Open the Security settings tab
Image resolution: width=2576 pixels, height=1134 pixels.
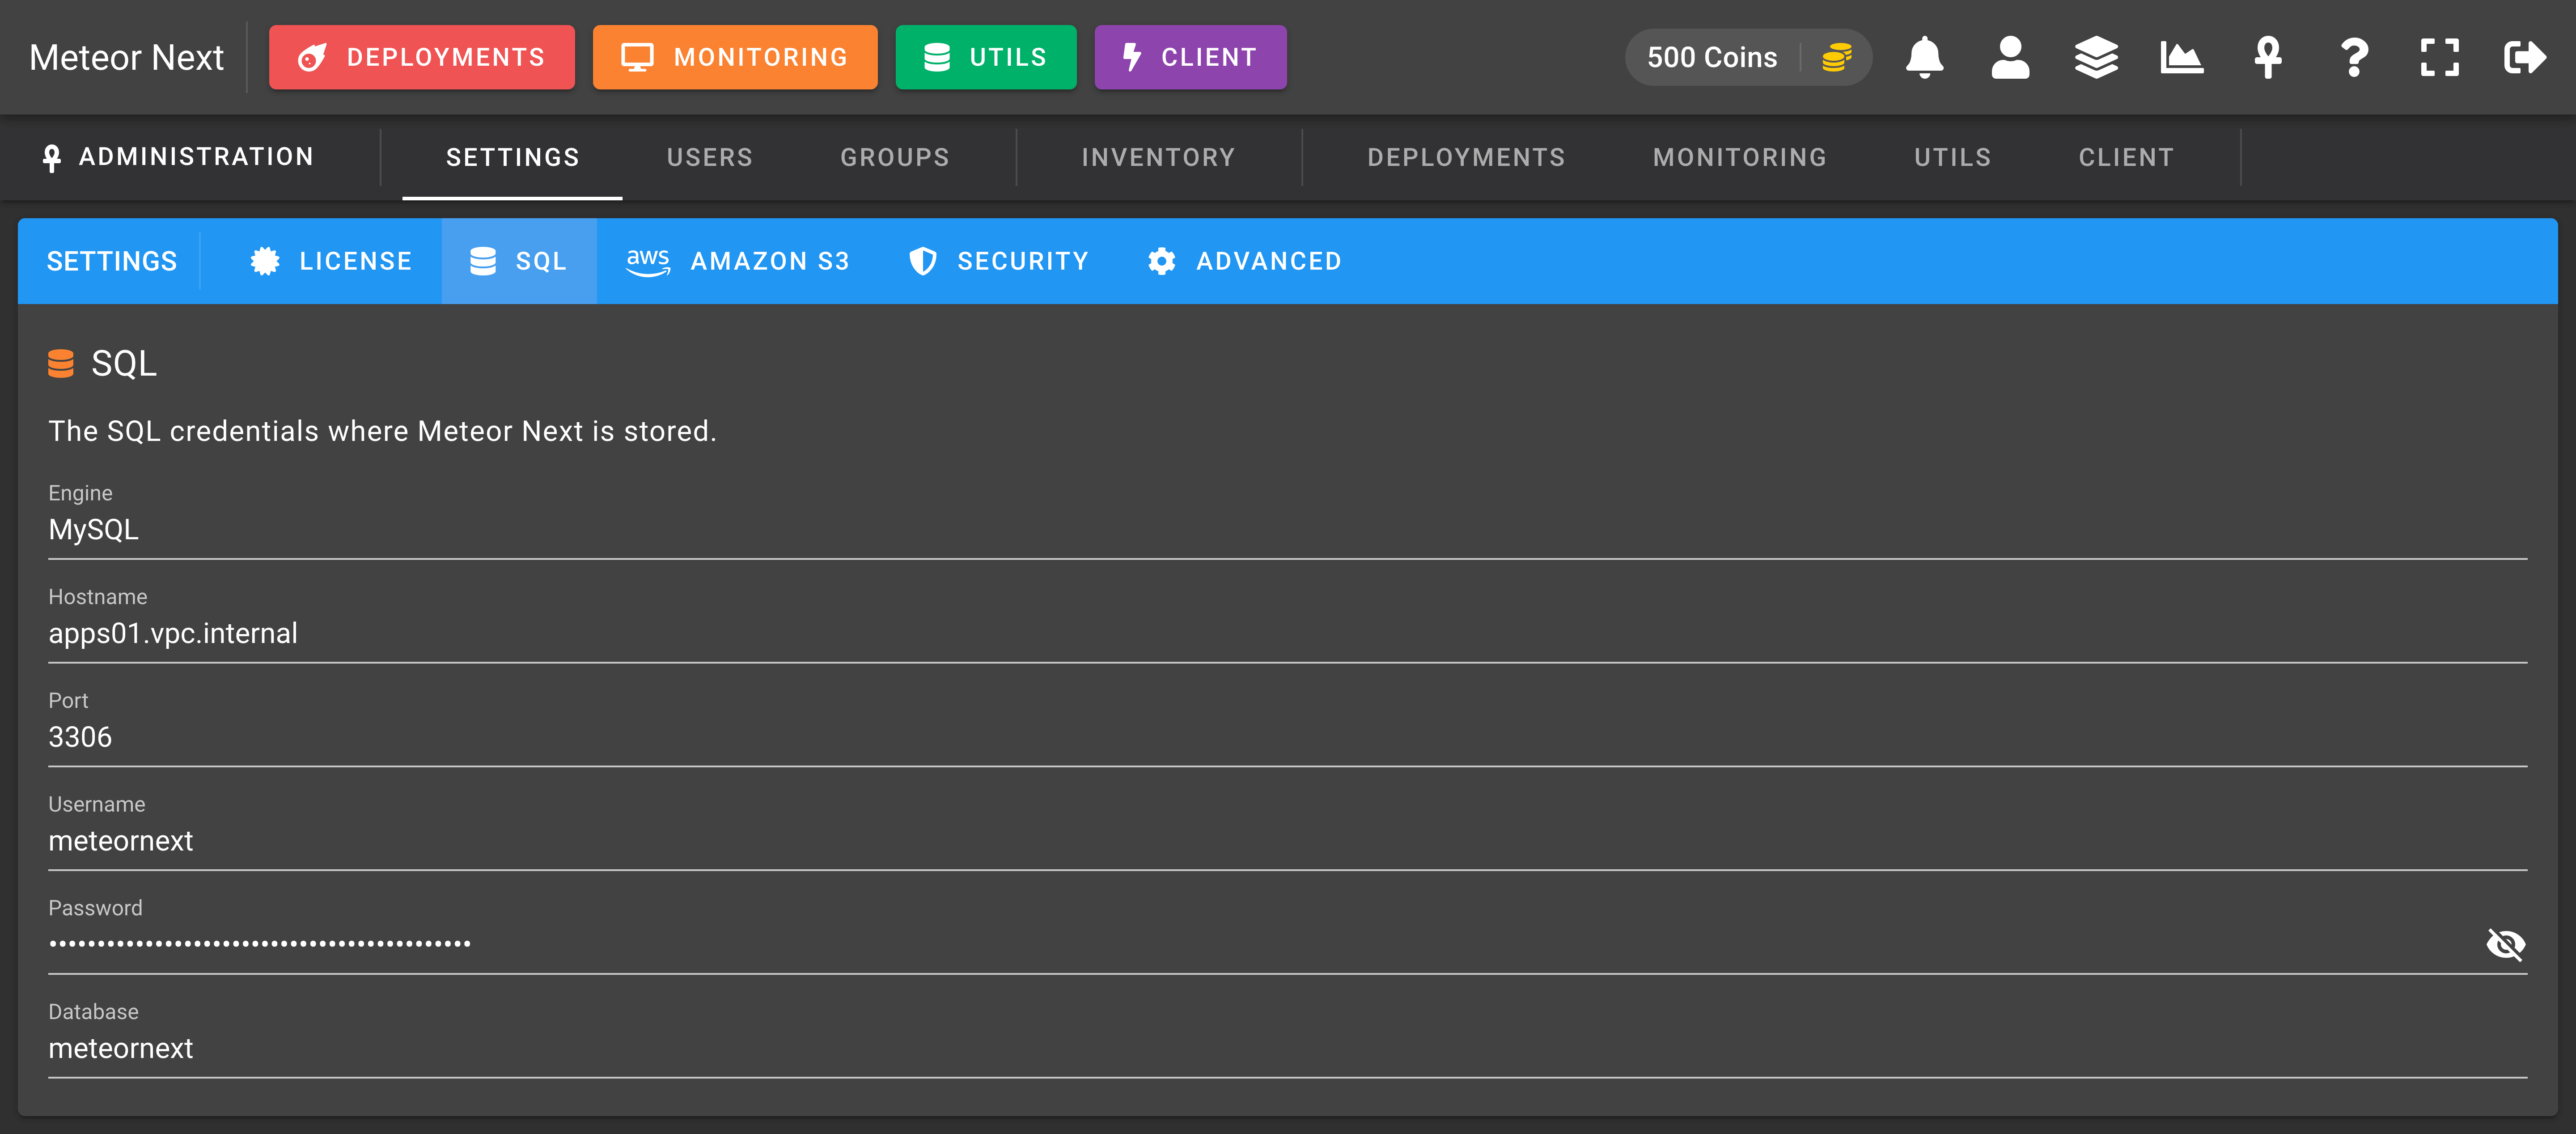coord(998,261)
